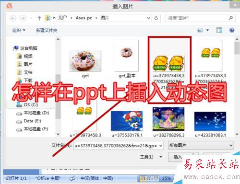Expand the address bar history dropdown
Image resolution: width=240 pixels, height=184 pixels.
click(x=148, y=18)
